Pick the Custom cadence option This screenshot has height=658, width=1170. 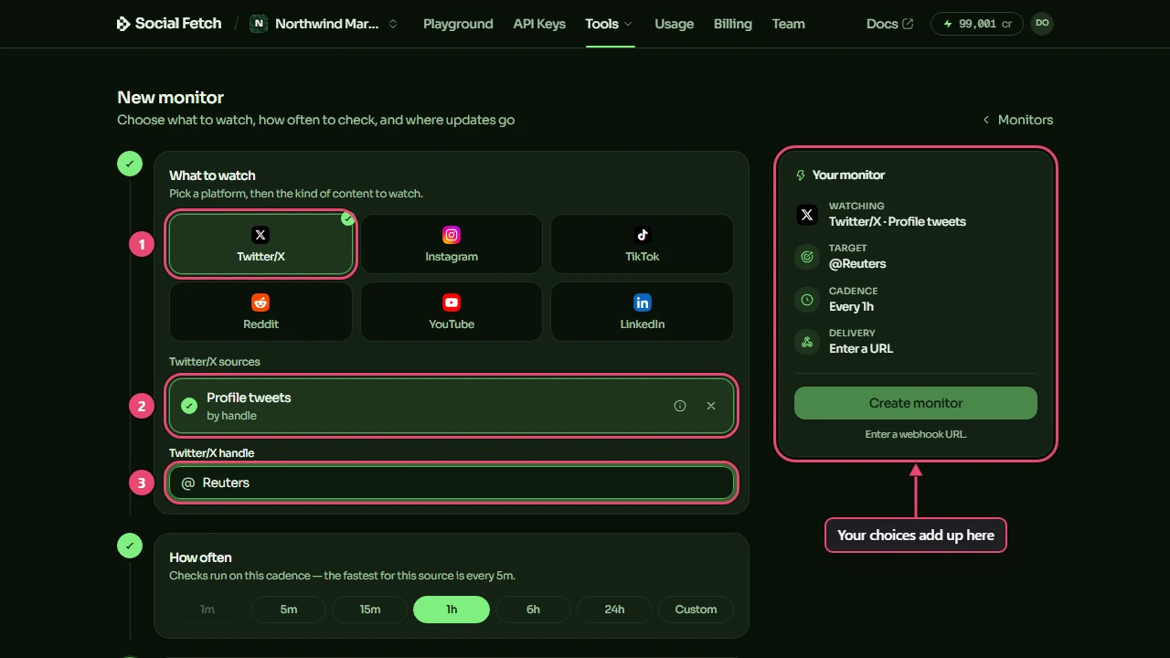point(696,610)
